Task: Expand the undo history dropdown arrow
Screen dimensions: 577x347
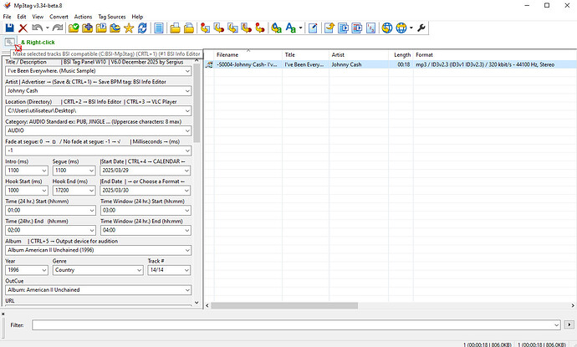Action: click(x=48, y=28)
